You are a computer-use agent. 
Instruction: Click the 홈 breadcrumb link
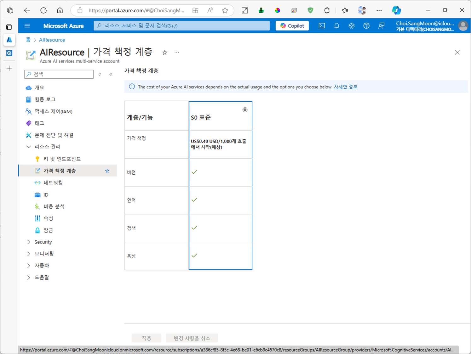click(x=28, y=40)
